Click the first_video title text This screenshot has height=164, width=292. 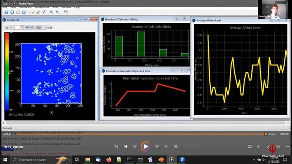point(13,147)
